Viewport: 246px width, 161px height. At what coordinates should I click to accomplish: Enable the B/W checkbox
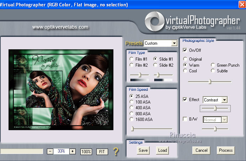pyautogui.click(x=185, y=119)
